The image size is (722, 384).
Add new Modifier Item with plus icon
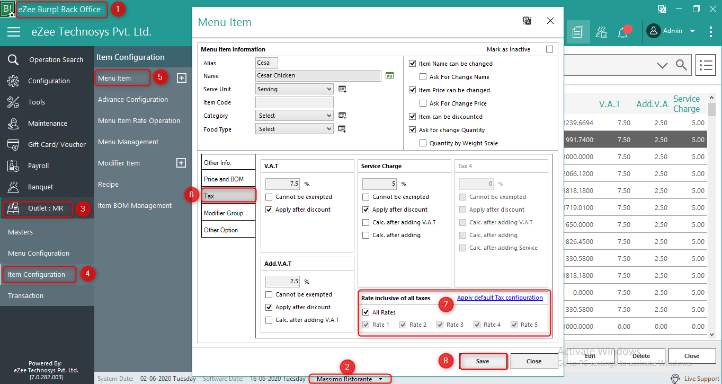pyautogui.click(x=181, y=163)
